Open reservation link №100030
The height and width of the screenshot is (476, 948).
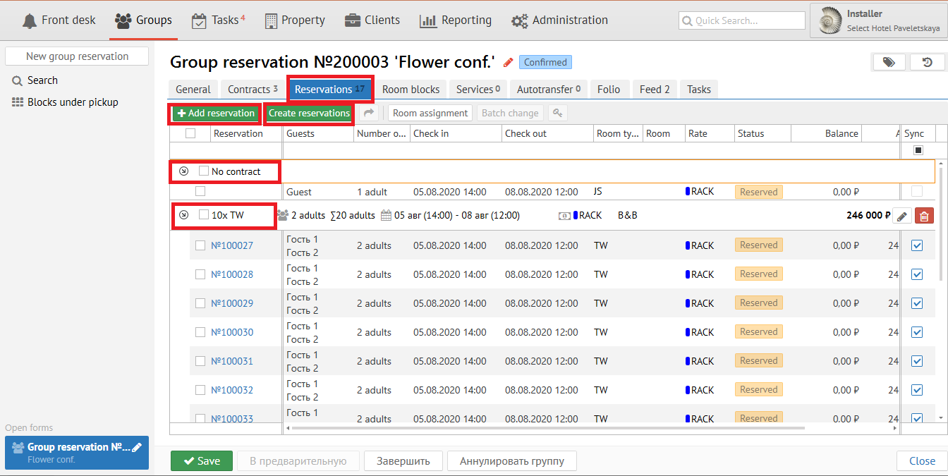tap(232, 332)
